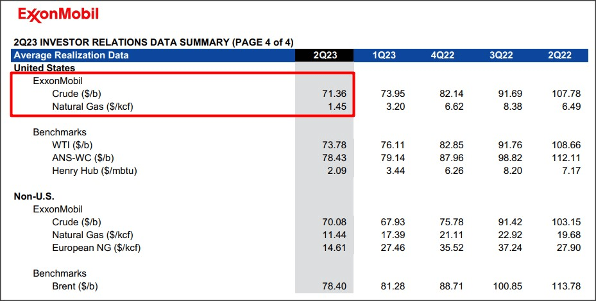Click the United States section heading

pyautogui.click(x=44, y=68)
